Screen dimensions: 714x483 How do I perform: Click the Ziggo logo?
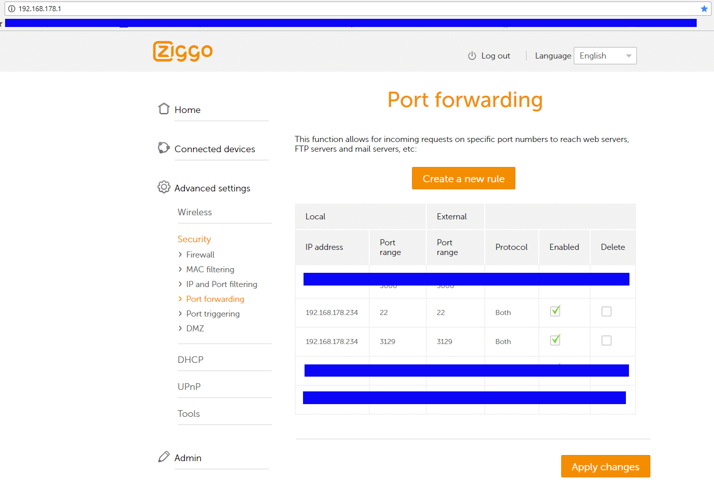(x=183, y=51)
